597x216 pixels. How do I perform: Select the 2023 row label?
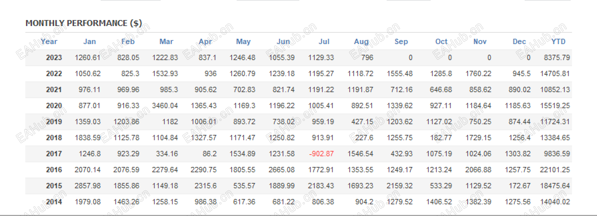point(54,57)
